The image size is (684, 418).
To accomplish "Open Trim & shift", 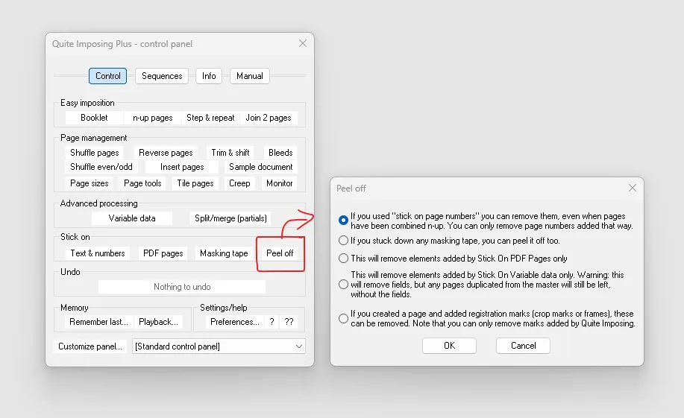I will tap(230, 153).
